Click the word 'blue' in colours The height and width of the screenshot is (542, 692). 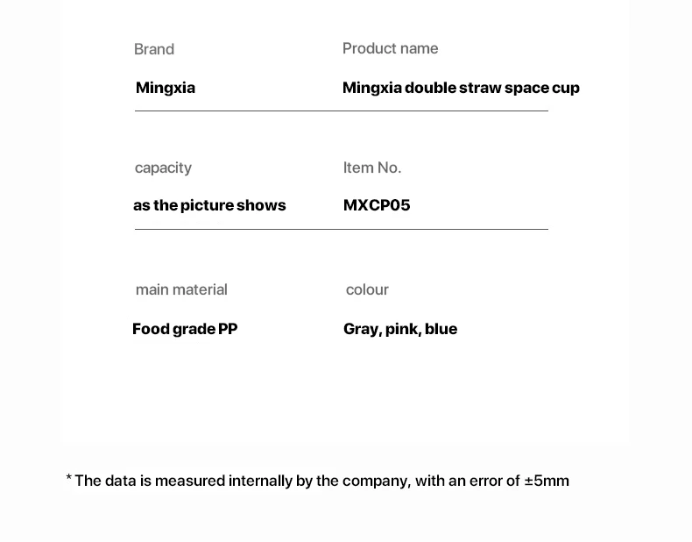pyautogui.click(x=441, y=329)
